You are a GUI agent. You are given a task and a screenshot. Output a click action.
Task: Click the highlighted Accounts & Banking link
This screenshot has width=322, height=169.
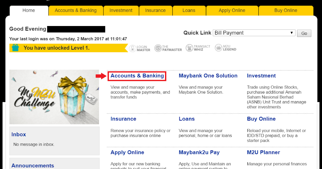[137, 76]
